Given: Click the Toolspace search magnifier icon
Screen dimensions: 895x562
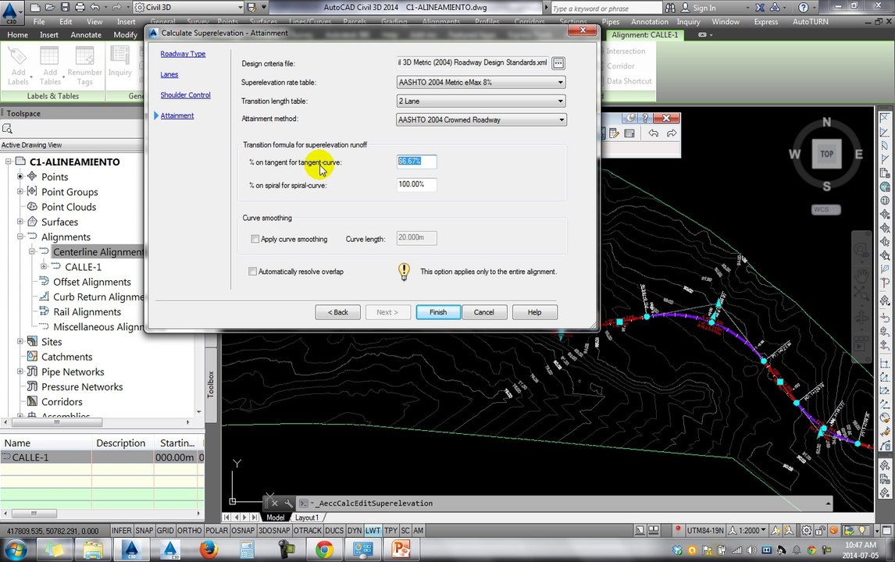Looking at the screenshot, I should [x=8, y=129].
